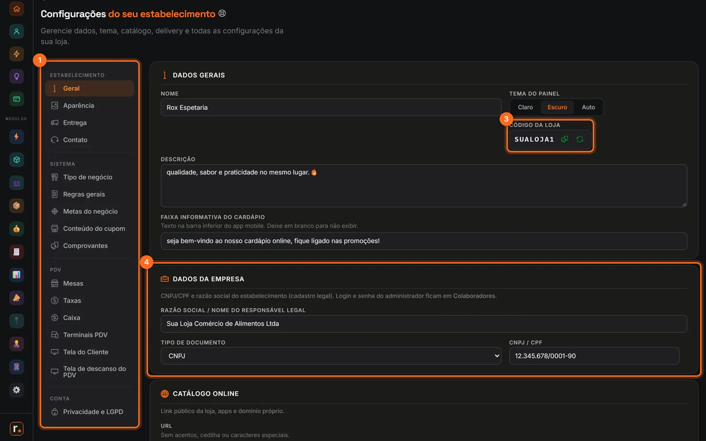Click the Nome field containing Rox Espetaria
The image size is (706, 441).
(x=331, y=107)
